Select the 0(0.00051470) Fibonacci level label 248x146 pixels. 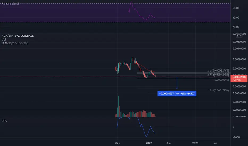click(221, 70)
